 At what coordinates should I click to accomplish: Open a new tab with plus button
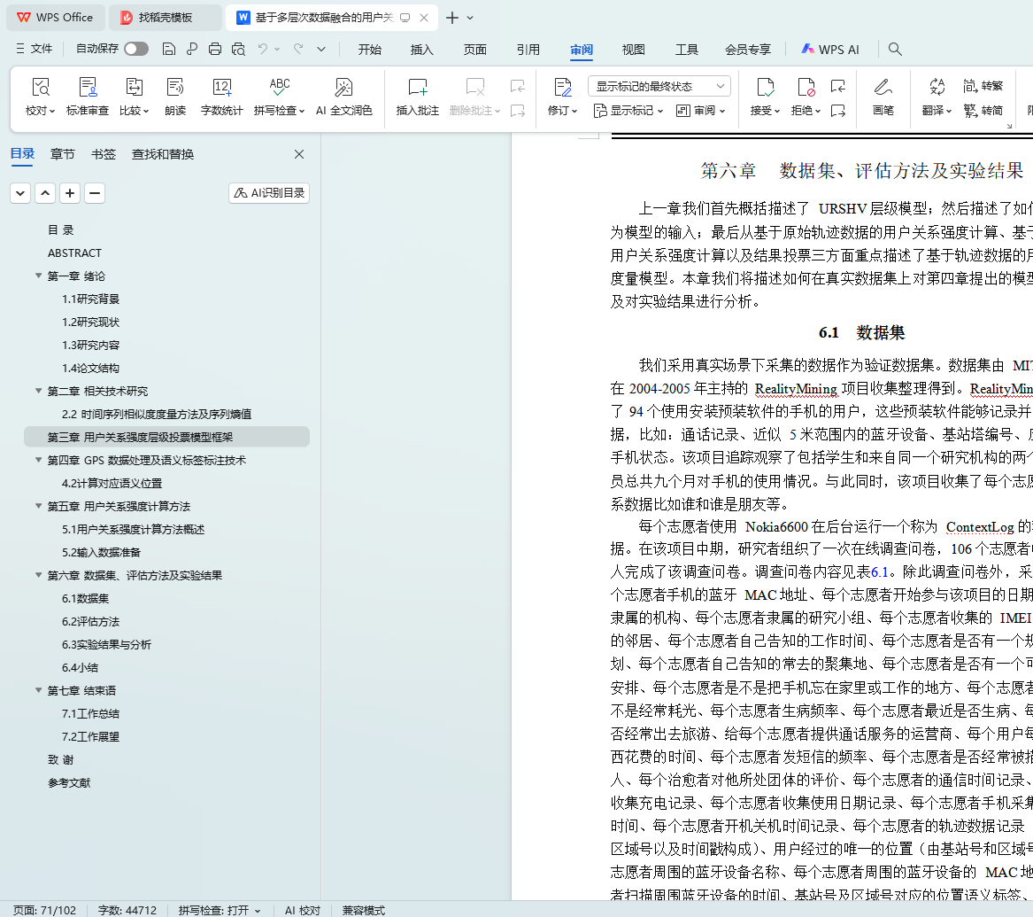(452, 18)
